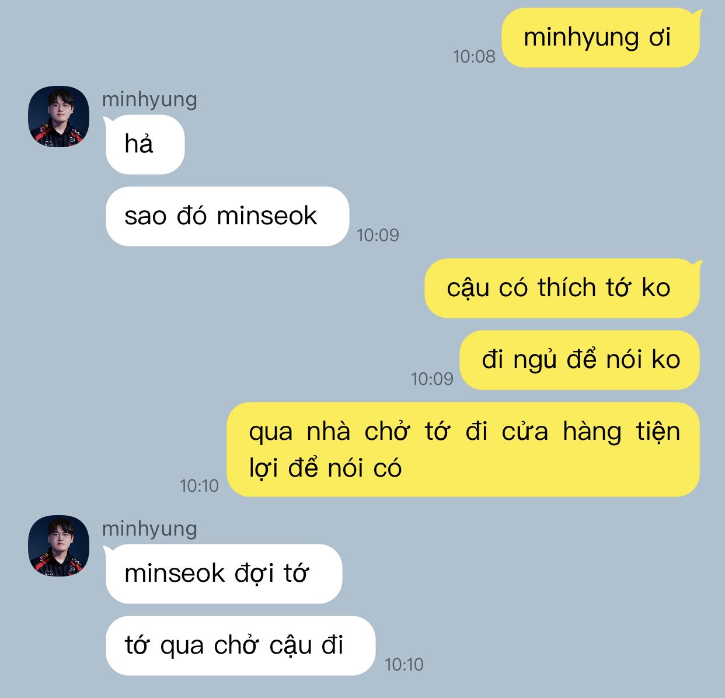The height and width of the screenshot is (698, 725).
Task: Select the 'minseok đợi tớ' message bubble
Action: tap(224, 574)
